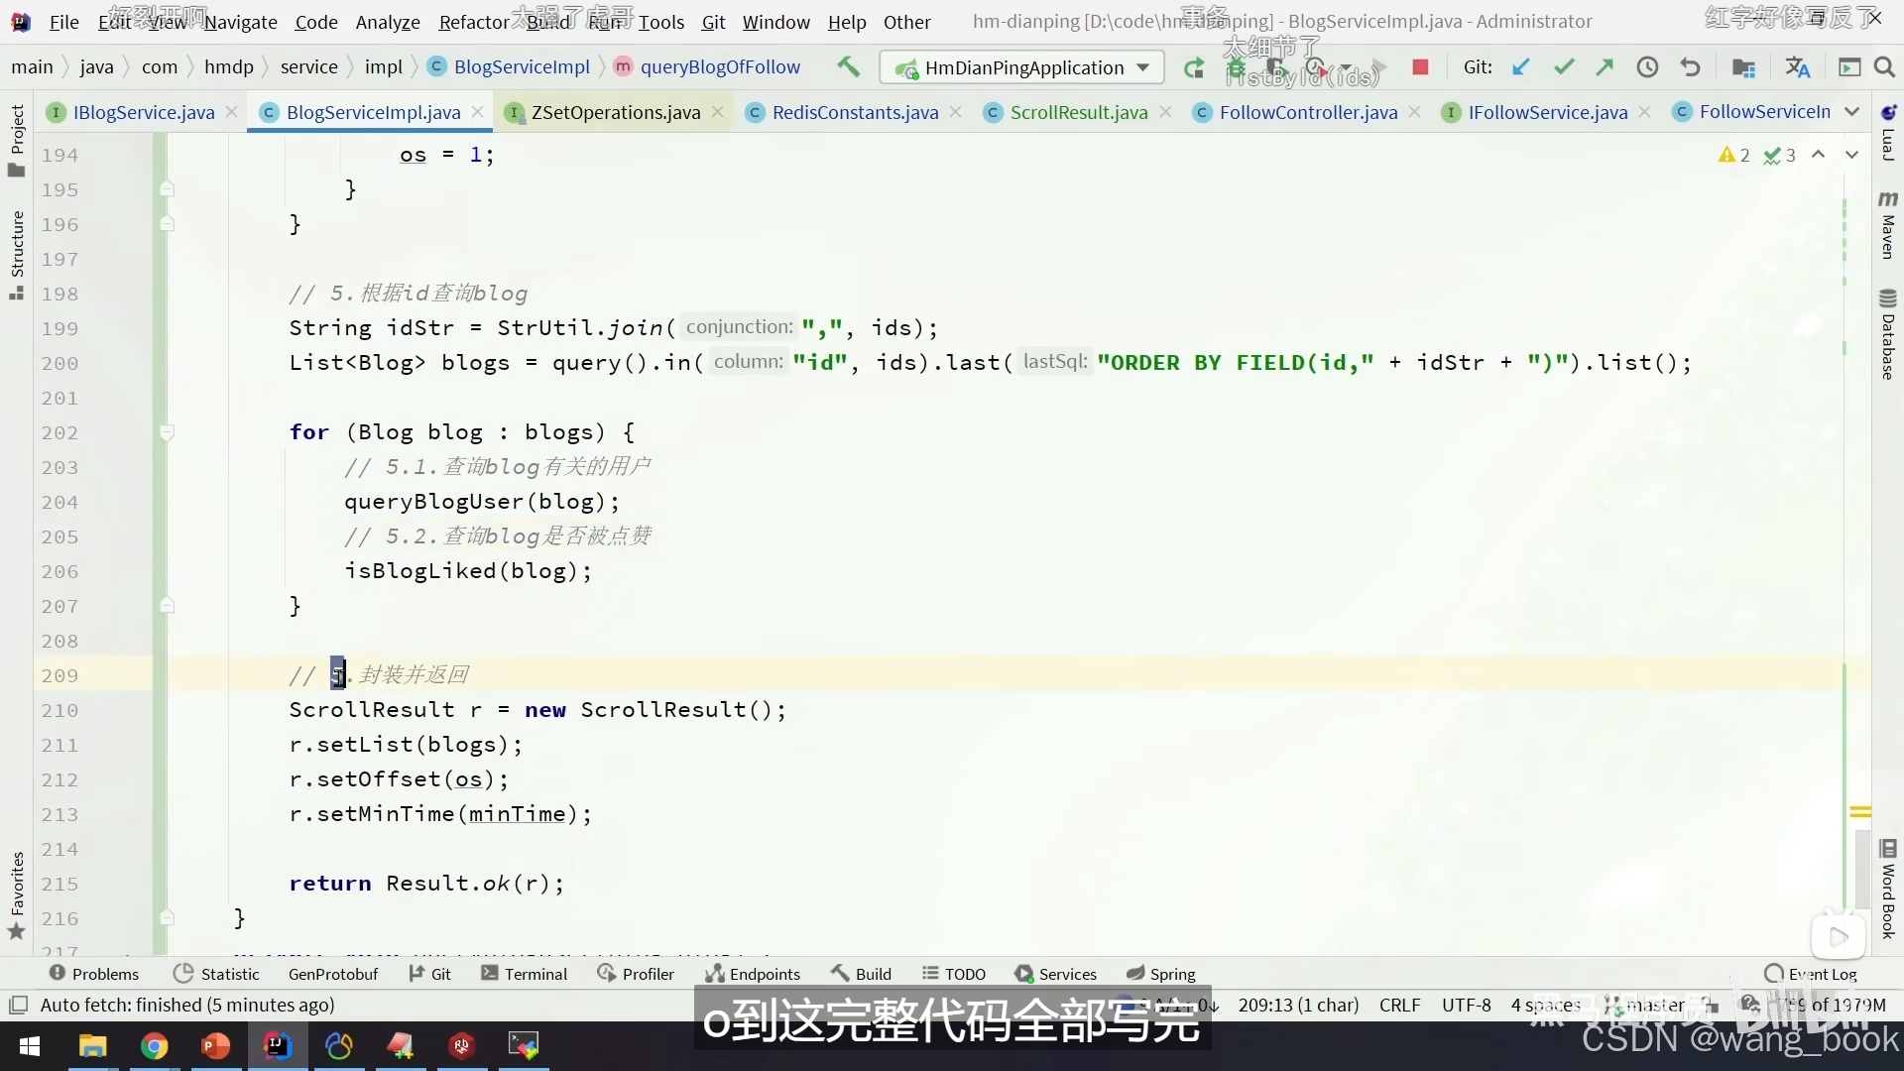Open the Navigate menu
Screen dimensions: 1904x1071
(x=241, y=22)
